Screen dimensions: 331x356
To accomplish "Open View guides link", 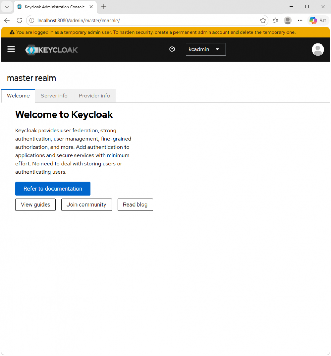I will coord(35,204).
